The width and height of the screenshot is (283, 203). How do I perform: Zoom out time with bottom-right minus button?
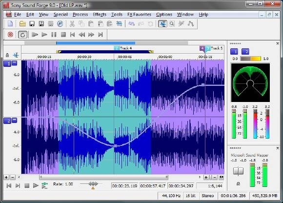coord(214,177)
